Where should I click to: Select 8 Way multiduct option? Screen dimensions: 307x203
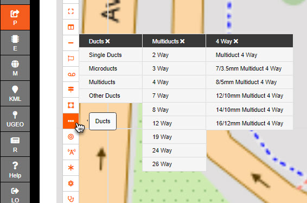pos(174,110)
